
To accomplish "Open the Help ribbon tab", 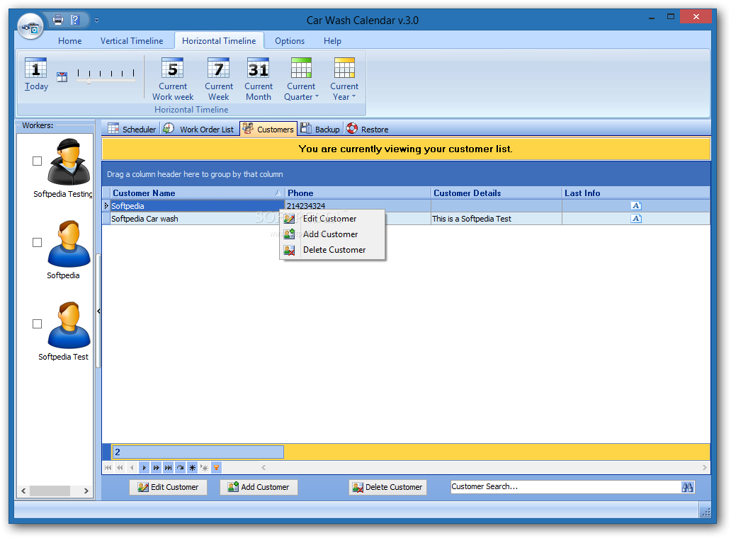I will [x=332, y=41].
